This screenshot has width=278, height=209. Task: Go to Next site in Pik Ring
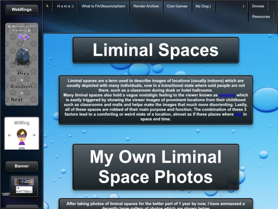point(20,100)
